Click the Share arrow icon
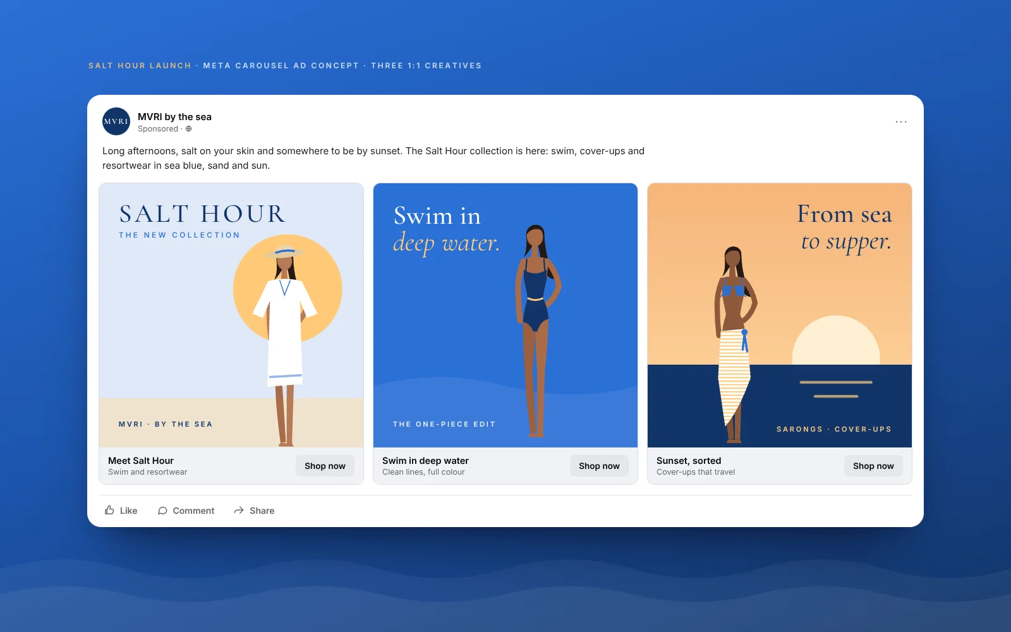 (239, 511)
